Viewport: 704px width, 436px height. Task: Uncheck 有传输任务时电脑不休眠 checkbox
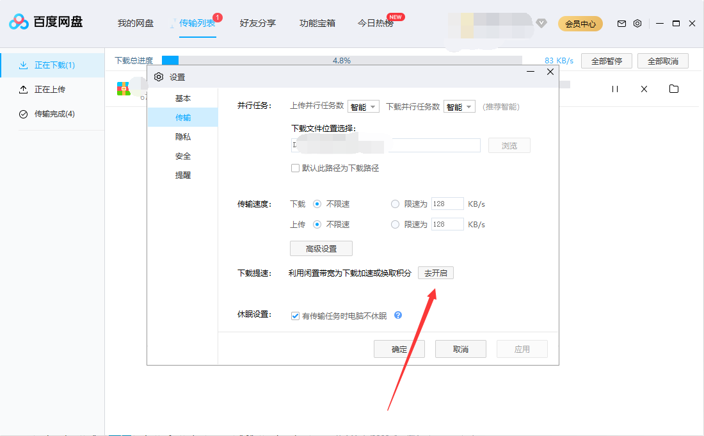pyautogui.click(x=295, y=316)
